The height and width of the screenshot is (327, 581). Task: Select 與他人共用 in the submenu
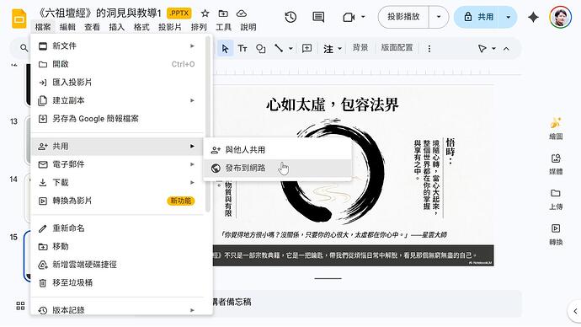[277, 150]
